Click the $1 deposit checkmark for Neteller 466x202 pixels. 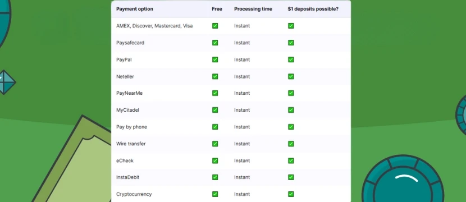(291, 76)
